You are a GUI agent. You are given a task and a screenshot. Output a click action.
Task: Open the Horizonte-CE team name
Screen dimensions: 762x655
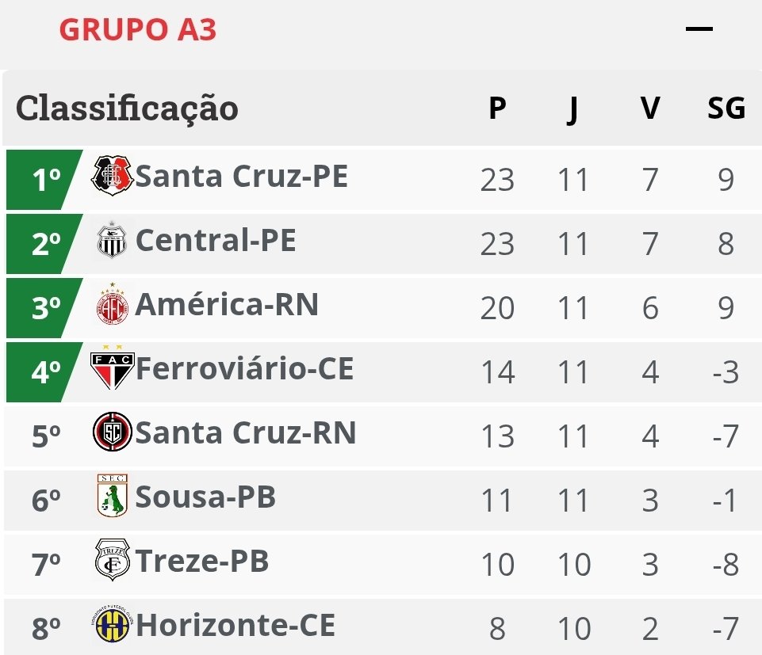click(x=235, y=624)
